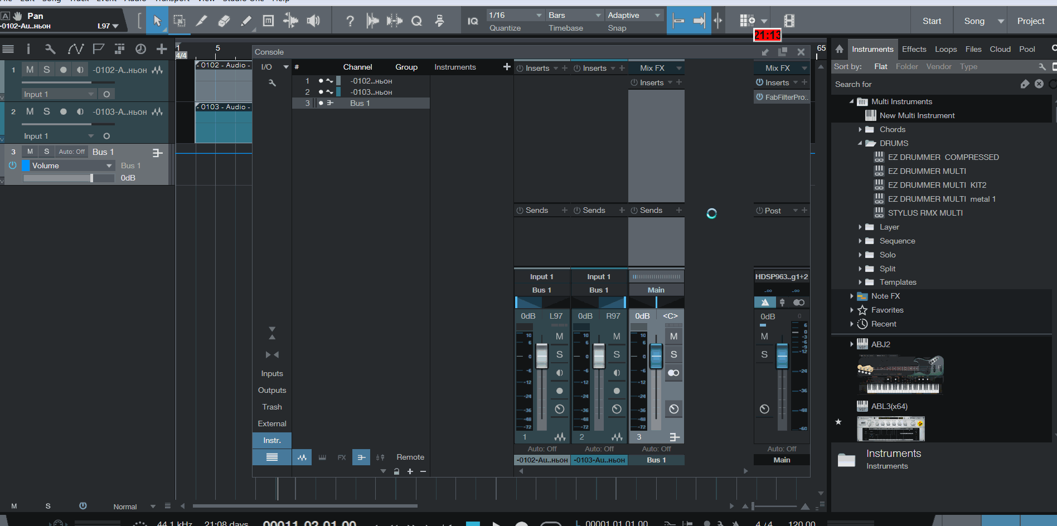This screenshot has height=526, width=1057.
Task: Select the Eraser tool
Action: (x=224, y=21)
